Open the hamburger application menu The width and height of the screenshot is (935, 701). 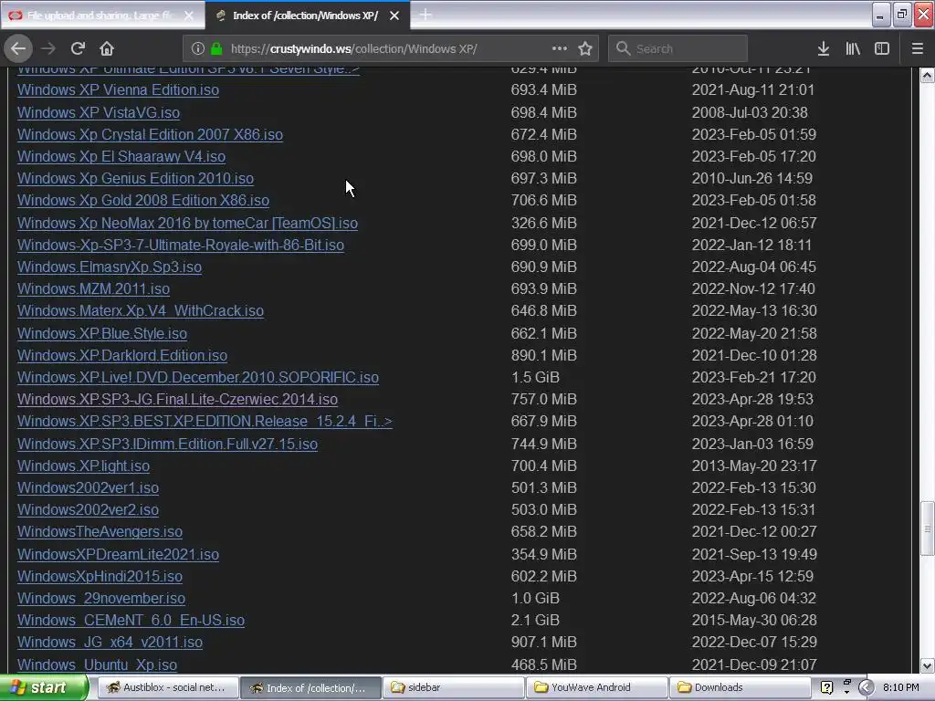[917, 48]
